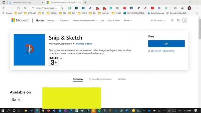This screenshot has width=201, height=113.
Task: Open Firefox from the taskbar
Action: point(48,110)
